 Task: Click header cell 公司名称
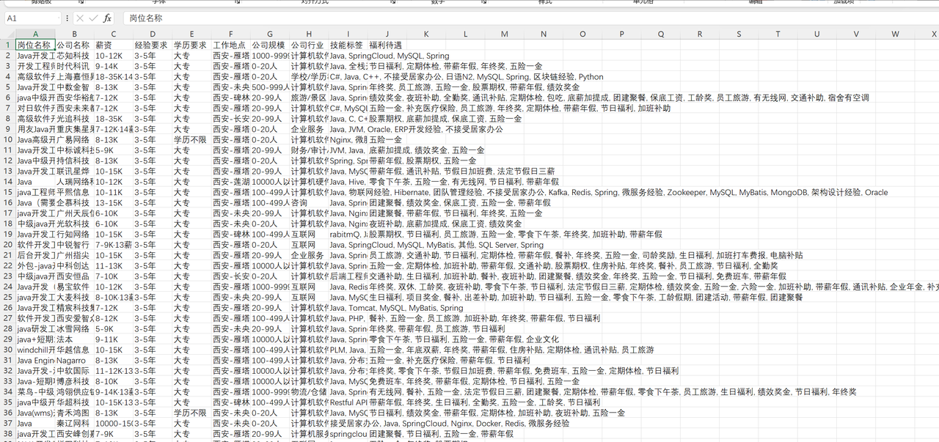(x=74, y=45)
